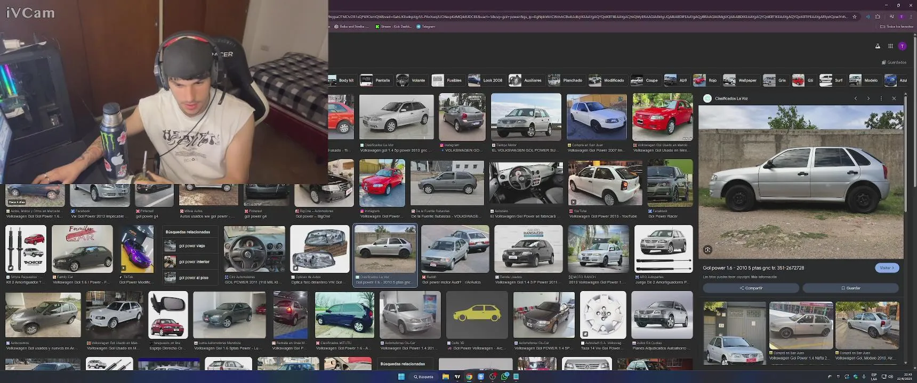Open Family Car black Gol thumbnail
917x383 pixels.
[x=82, y=249]
